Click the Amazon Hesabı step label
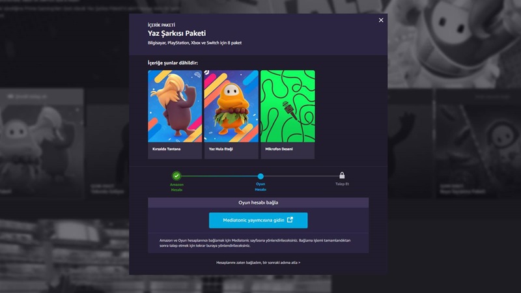 tap(176, 187)
